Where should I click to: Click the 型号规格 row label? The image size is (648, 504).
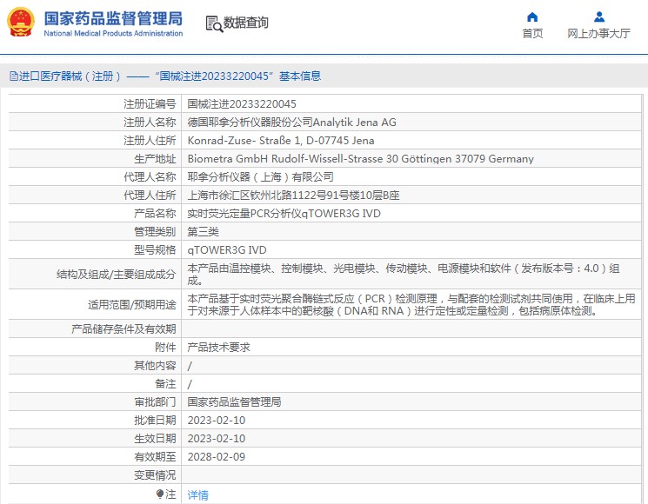(x=155, y=249)
